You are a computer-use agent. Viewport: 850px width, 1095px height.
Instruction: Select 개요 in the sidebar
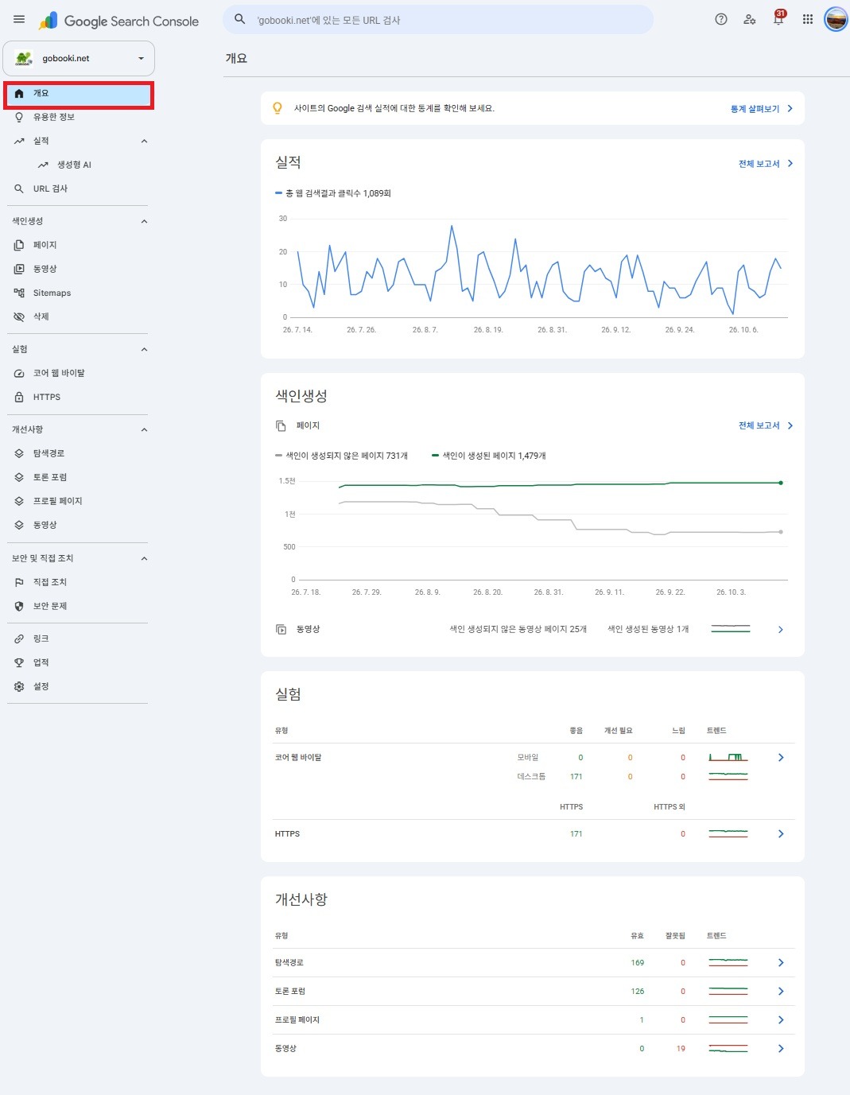click(78, 94)
